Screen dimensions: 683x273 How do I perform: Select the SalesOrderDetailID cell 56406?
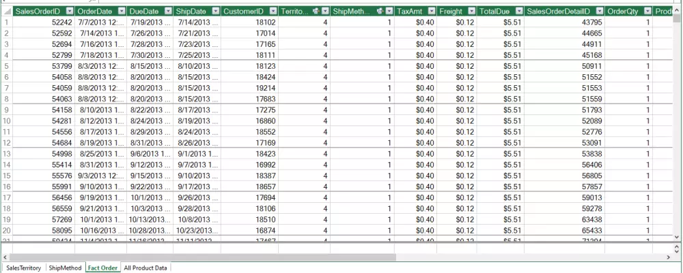point(564,165)
